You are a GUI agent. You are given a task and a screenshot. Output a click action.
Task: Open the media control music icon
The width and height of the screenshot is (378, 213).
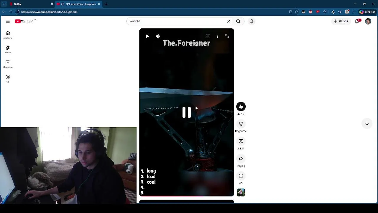tap(333, 12)
